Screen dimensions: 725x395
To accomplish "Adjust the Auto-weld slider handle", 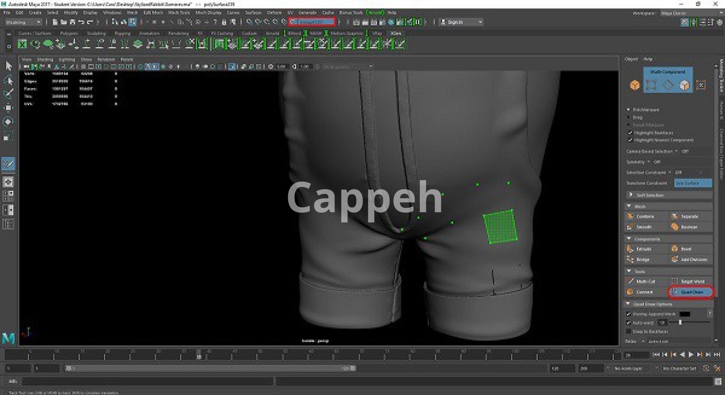I will pos(680,322).
